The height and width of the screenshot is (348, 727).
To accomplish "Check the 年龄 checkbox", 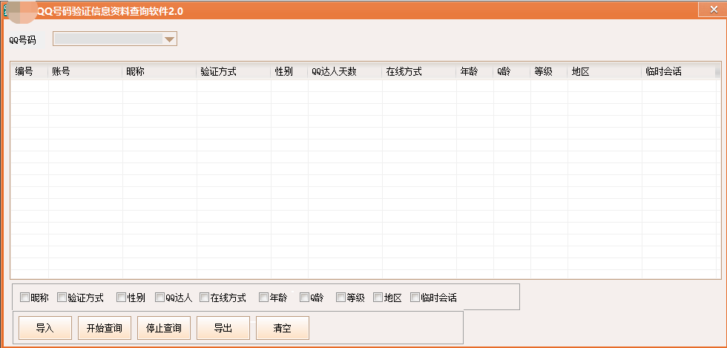I will coord(264,298).
